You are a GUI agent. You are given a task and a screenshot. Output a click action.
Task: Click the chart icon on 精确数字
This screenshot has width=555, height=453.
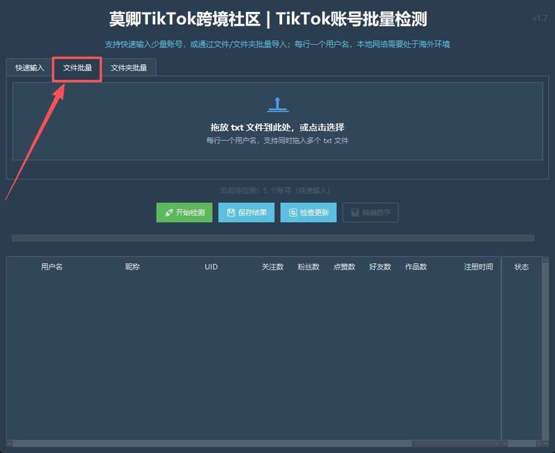[355, 213]
